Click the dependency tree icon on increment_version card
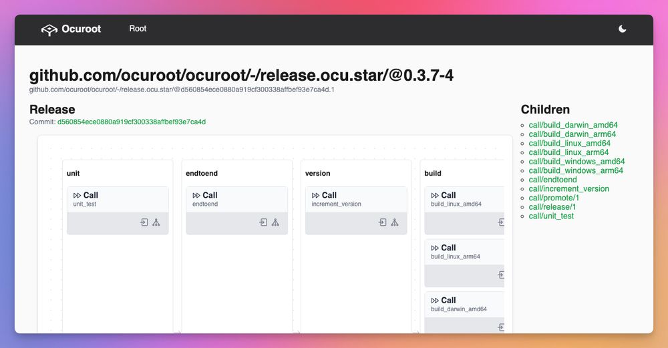668x348 pixels. pos(395,222)
